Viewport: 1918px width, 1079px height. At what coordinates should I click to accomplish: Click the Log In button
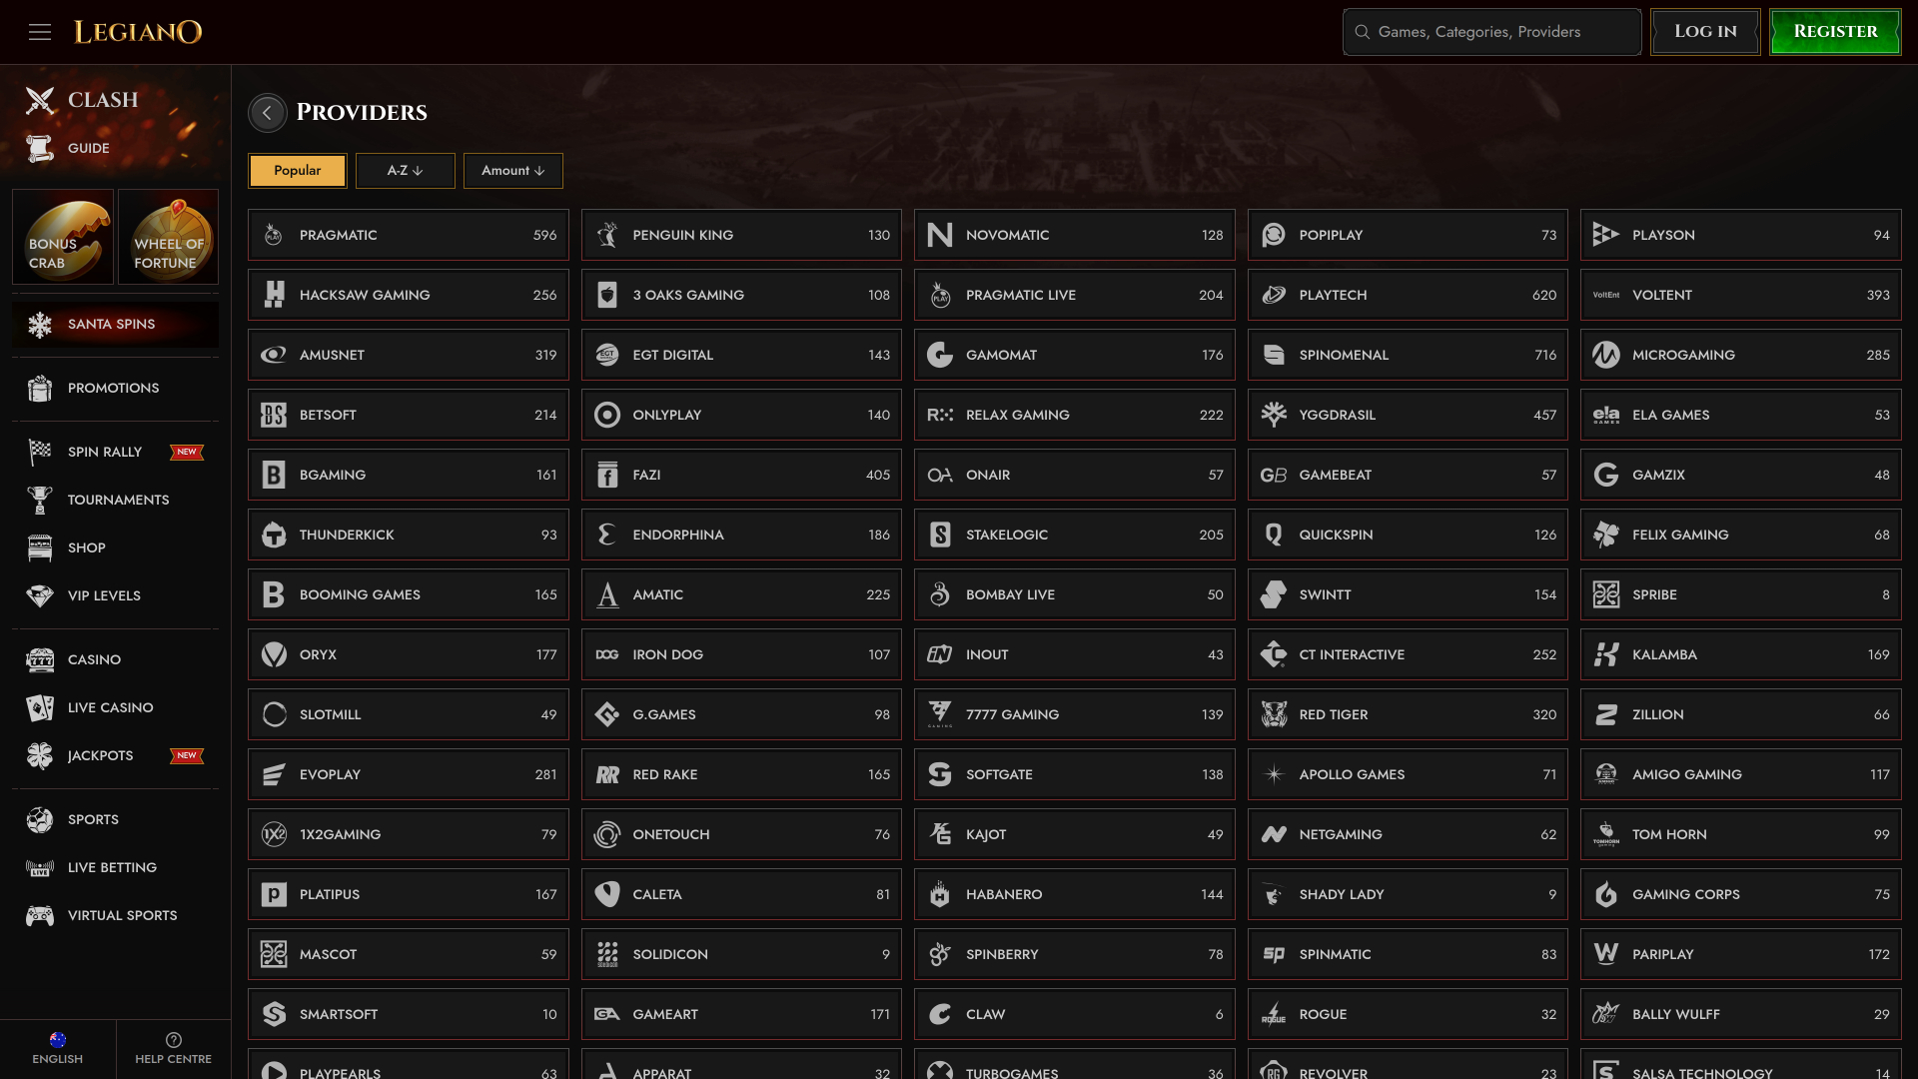click(x=1705, y=32)
